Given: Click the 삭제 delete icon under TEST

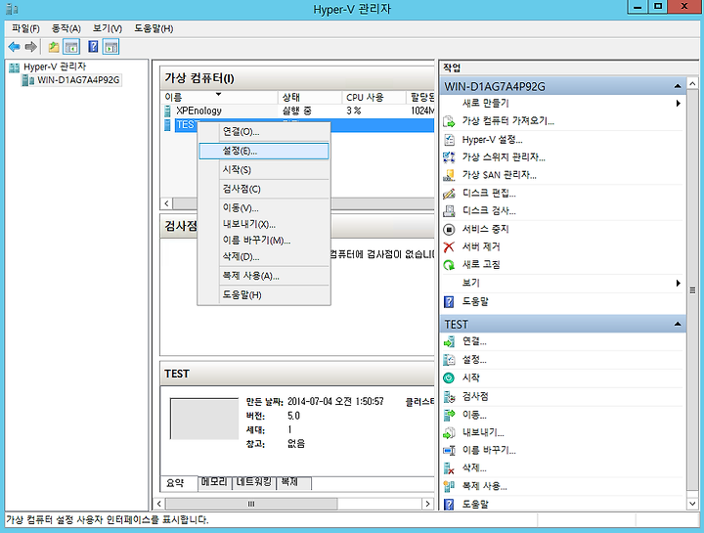Looking at the screenshot, I should 449,468.
